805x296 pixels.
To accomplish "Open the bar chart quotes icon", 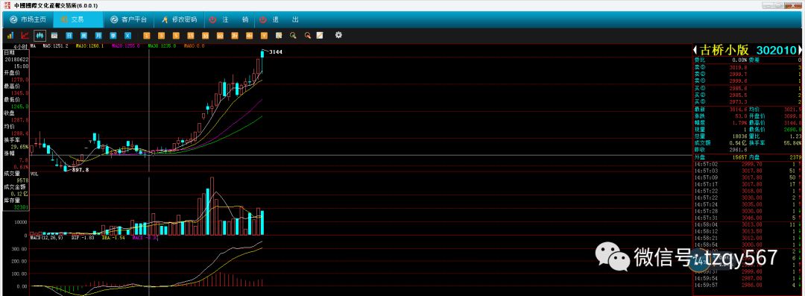I will point(10,36).
